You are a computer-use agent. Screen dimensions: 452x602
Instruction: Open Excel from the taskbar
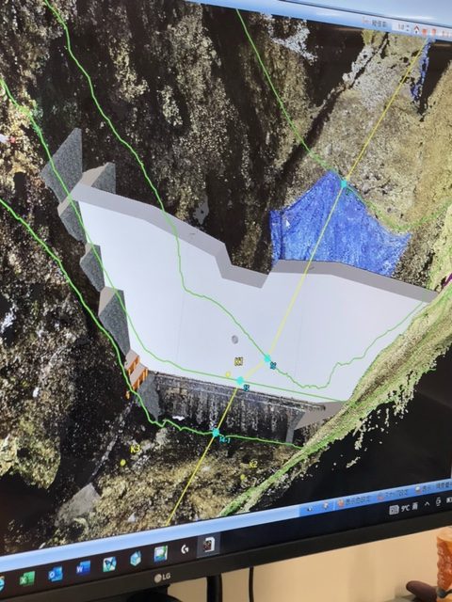(27, 578)
